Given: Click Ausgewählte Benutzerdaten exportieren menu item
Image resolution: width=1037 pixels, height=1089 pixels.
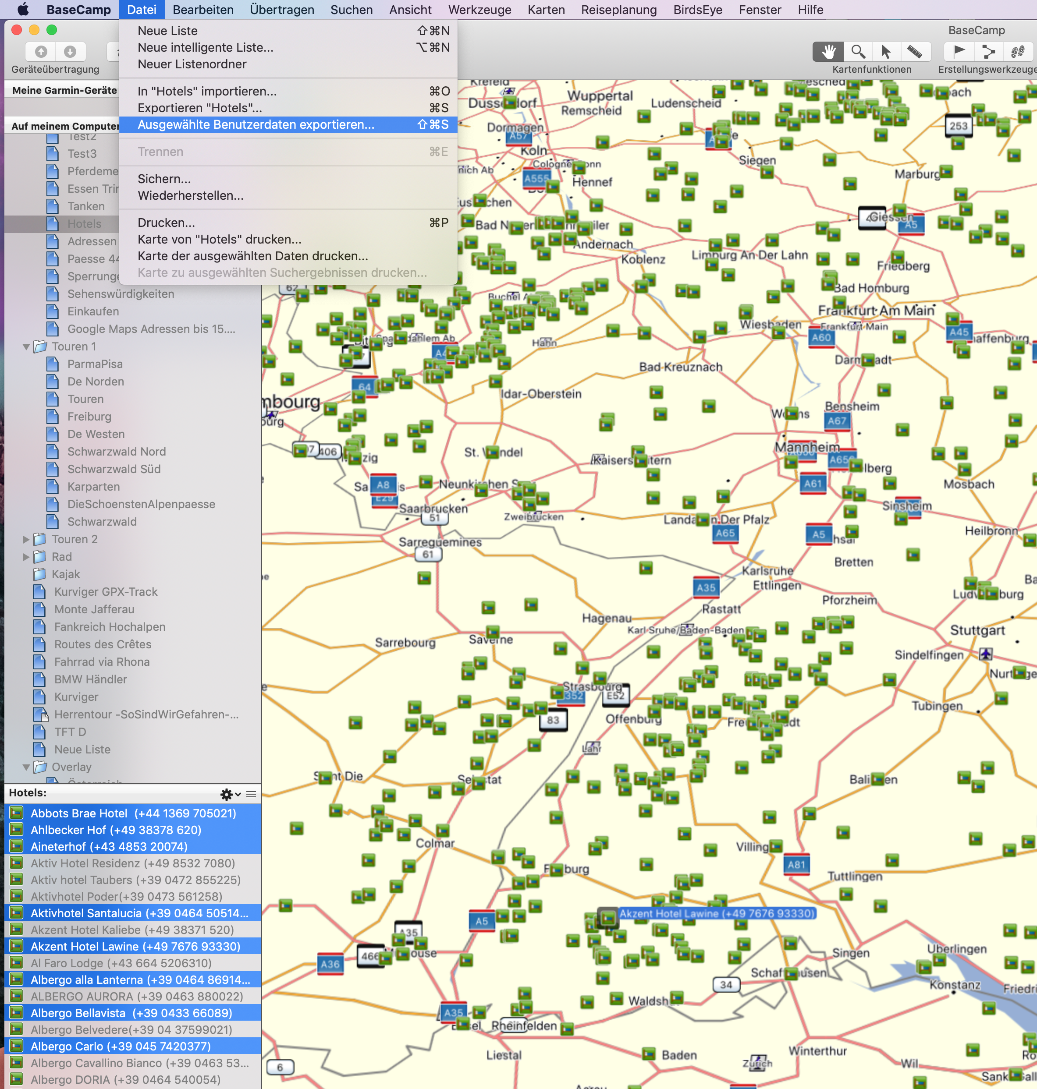Looking at the screenshot, I should (x=256, y=125).
